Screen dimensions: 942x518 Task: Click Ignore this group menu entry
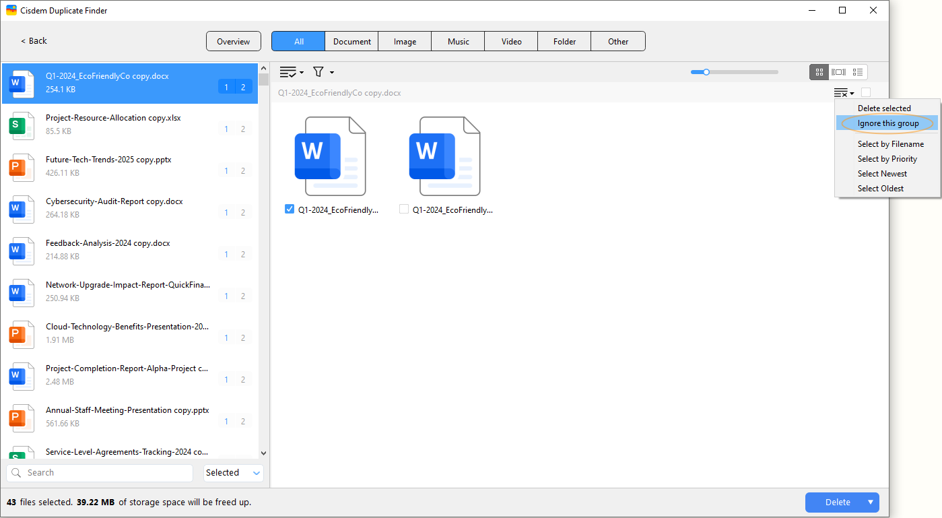(887, 123)
